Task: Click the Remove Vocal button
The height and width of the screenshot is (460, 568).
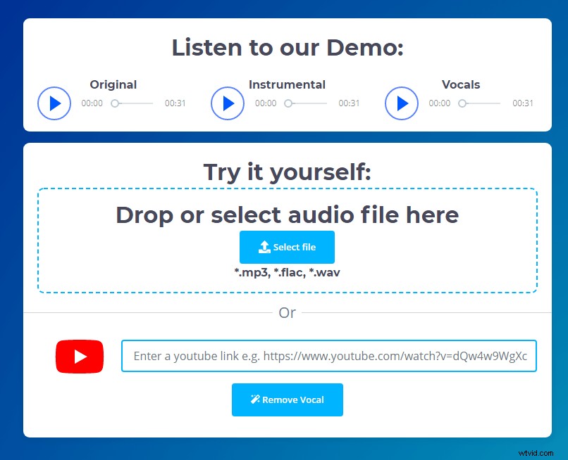Action: (x=288, y=400)
